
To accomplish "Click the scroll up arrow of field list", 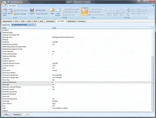I will 153,28.
